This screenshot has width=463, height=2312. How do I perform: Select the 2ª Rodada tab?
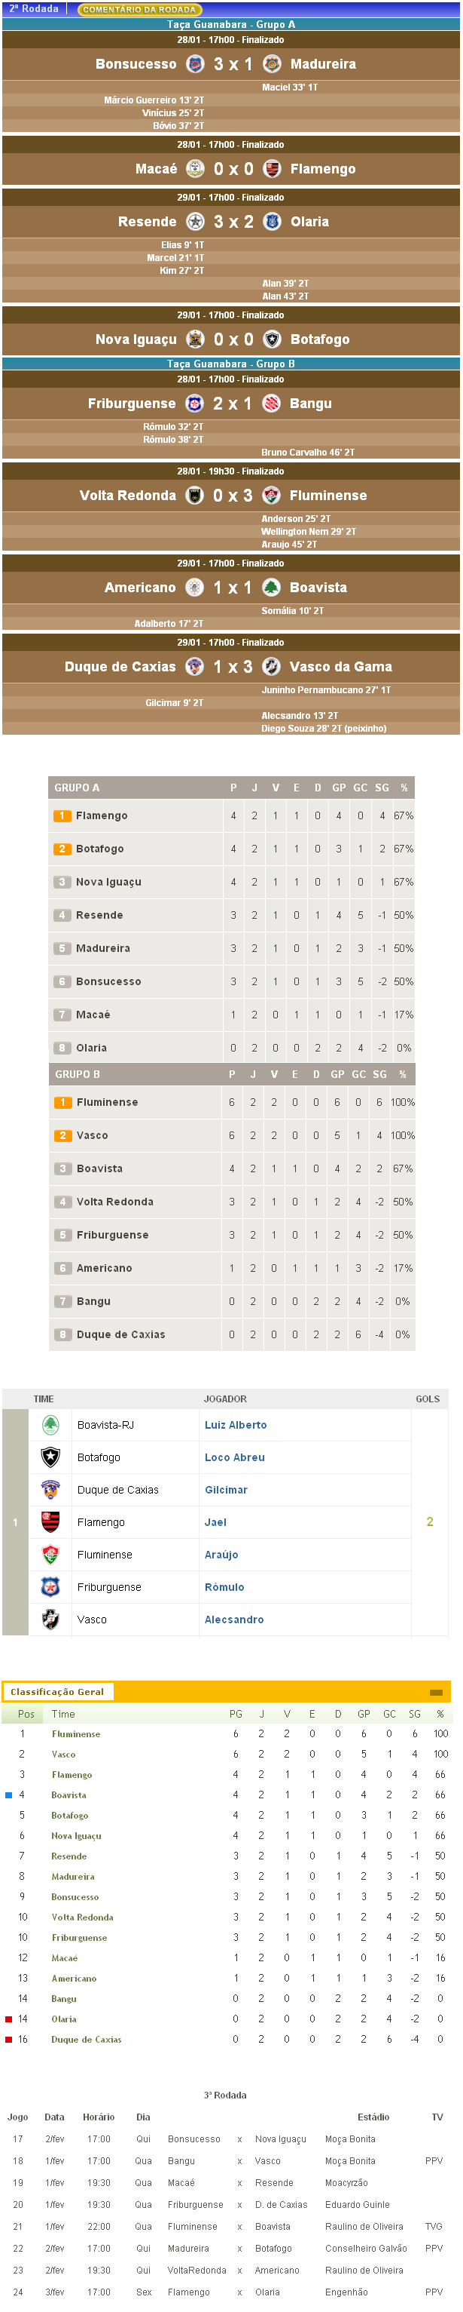click(34, 9)
